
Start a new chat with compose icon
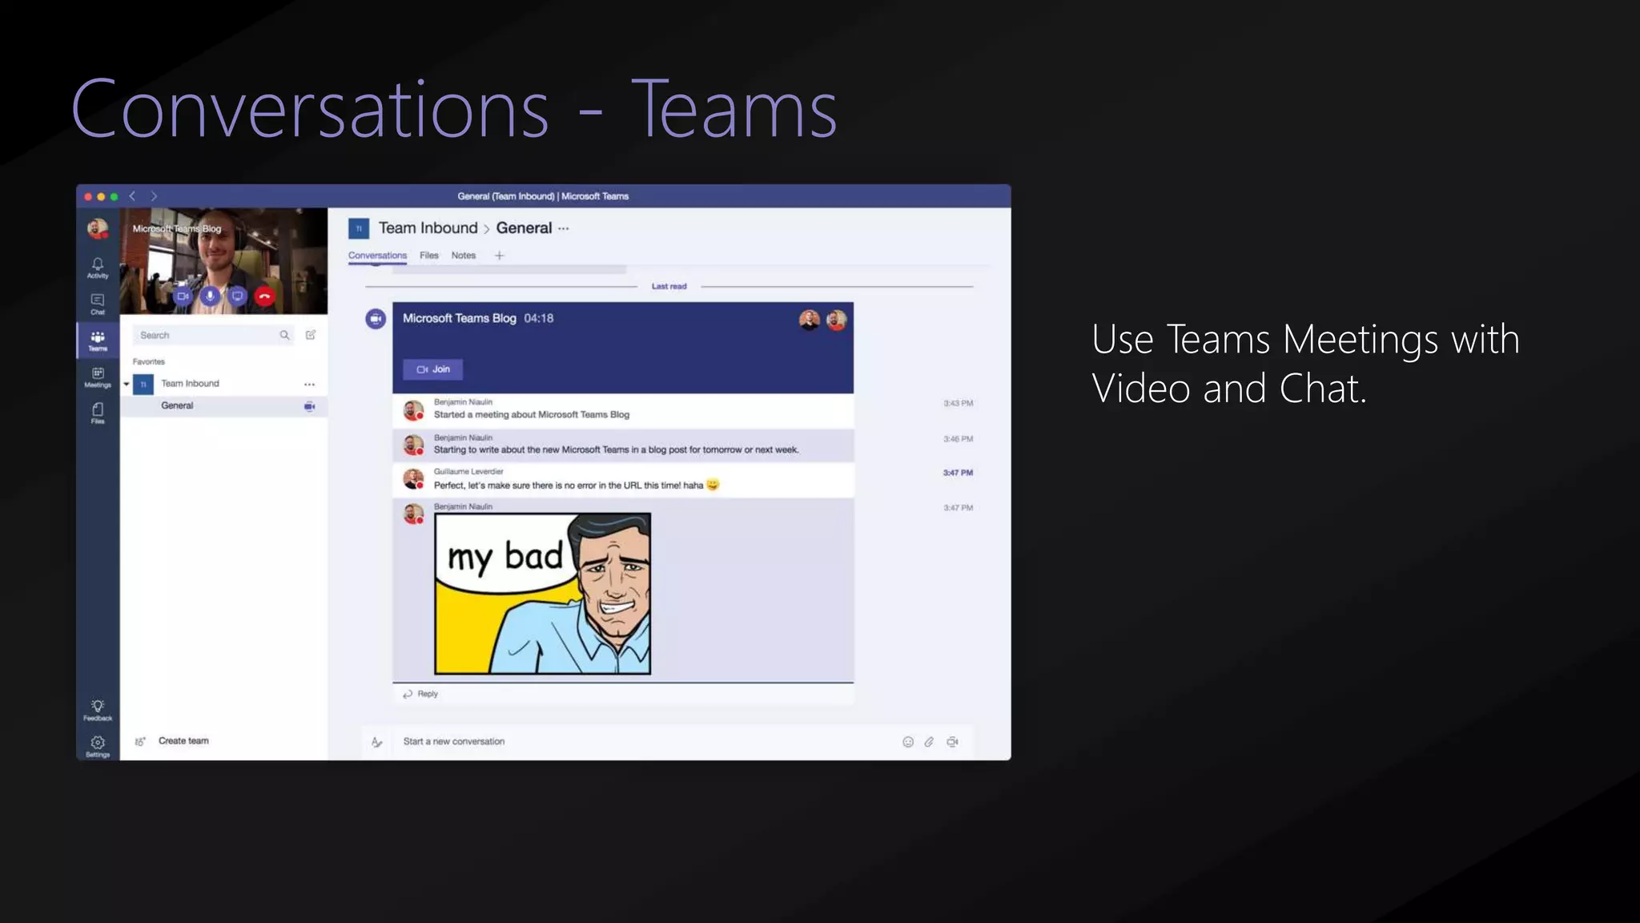click(311, 335)
